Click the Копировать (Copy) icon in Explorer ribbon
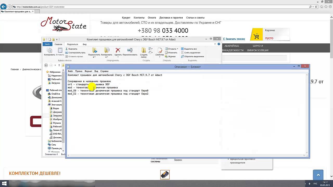 (x=49, y=50)
